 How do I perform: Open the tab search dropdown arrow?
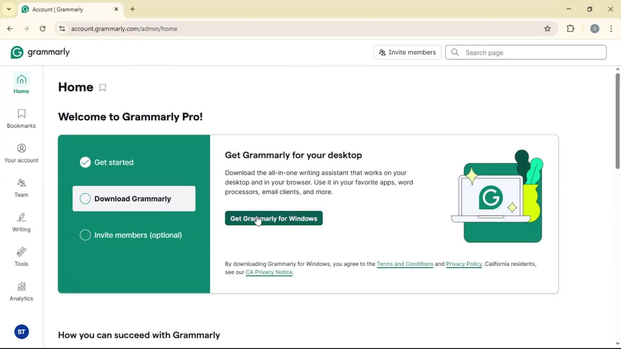[9, 9]
